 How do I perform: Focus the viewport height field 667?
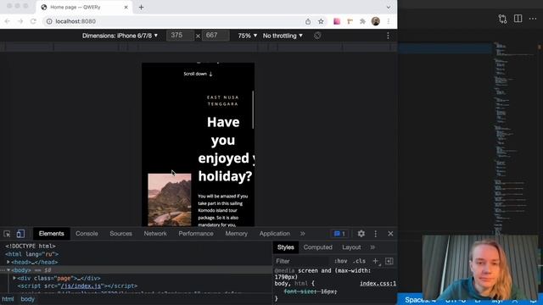click(x=216, y=36)
